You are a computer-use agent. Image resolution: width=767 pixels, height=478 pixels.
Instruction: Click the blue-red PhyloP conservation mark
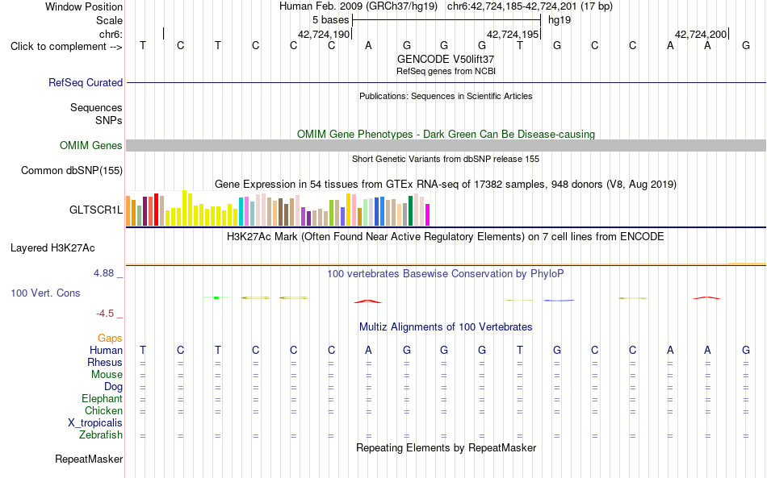point(558,301)
